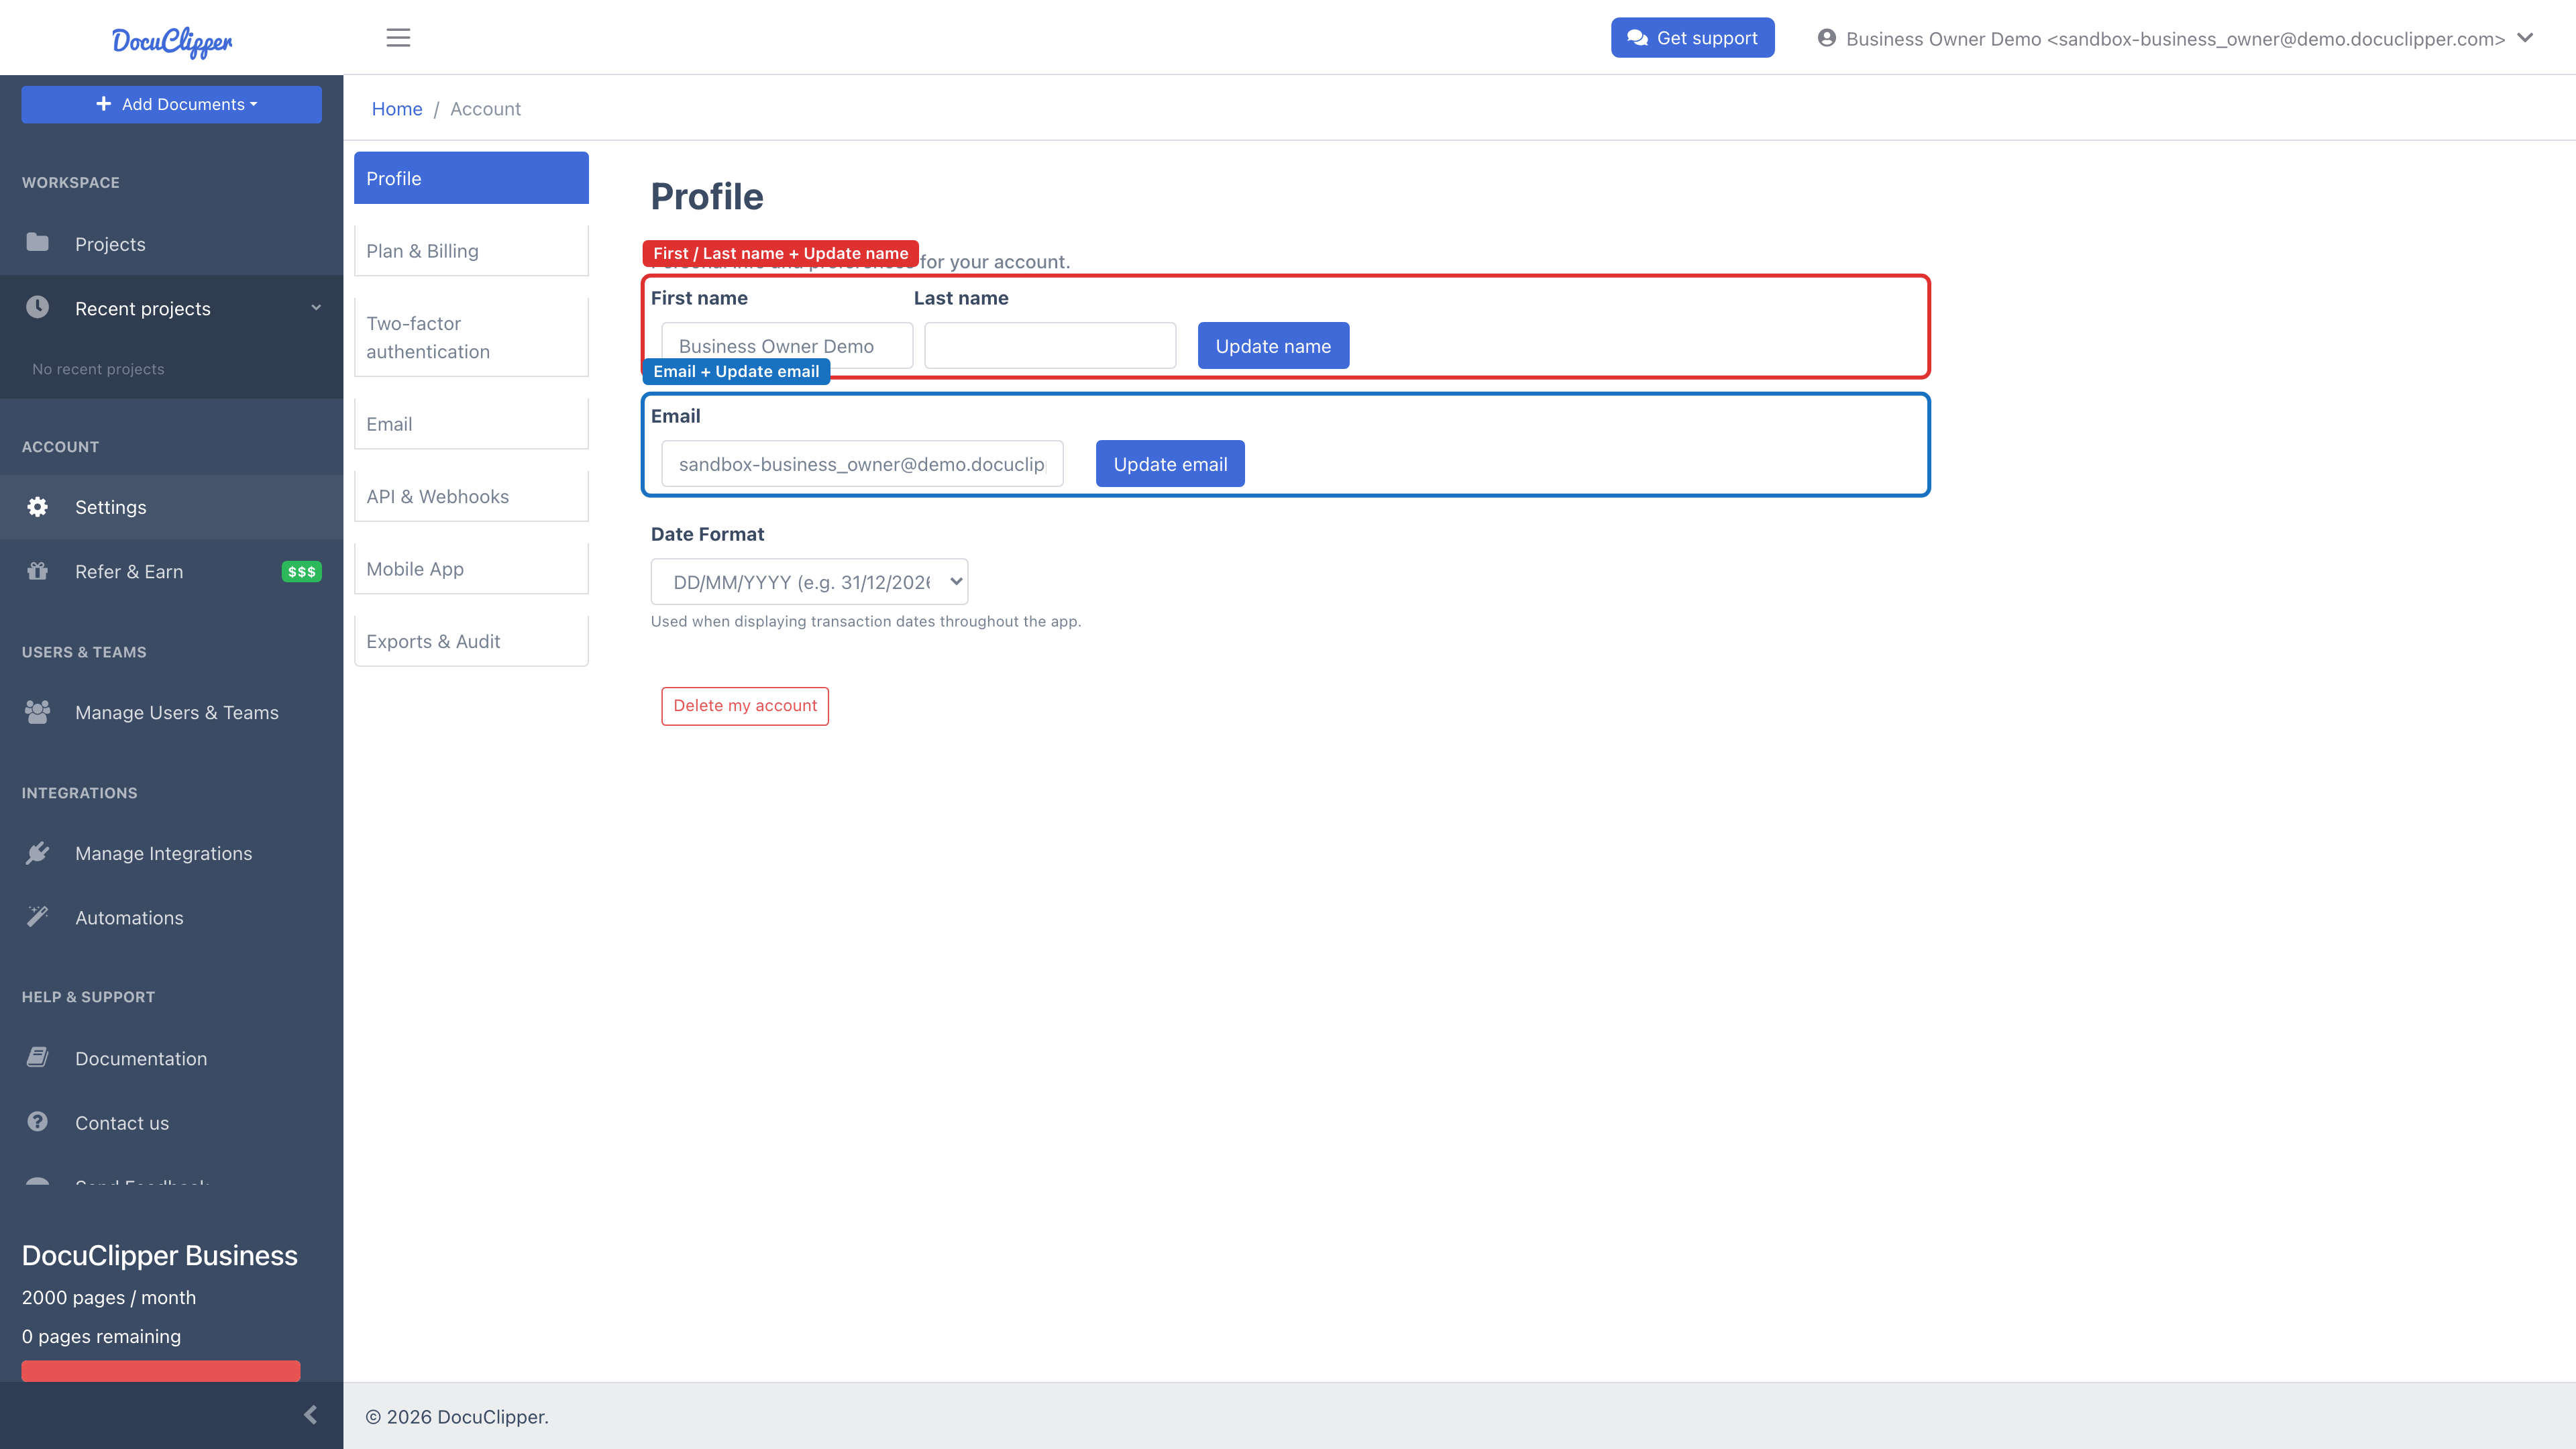Click Delete my account button
The image size is (2576, 1449).
click(745, 706)
